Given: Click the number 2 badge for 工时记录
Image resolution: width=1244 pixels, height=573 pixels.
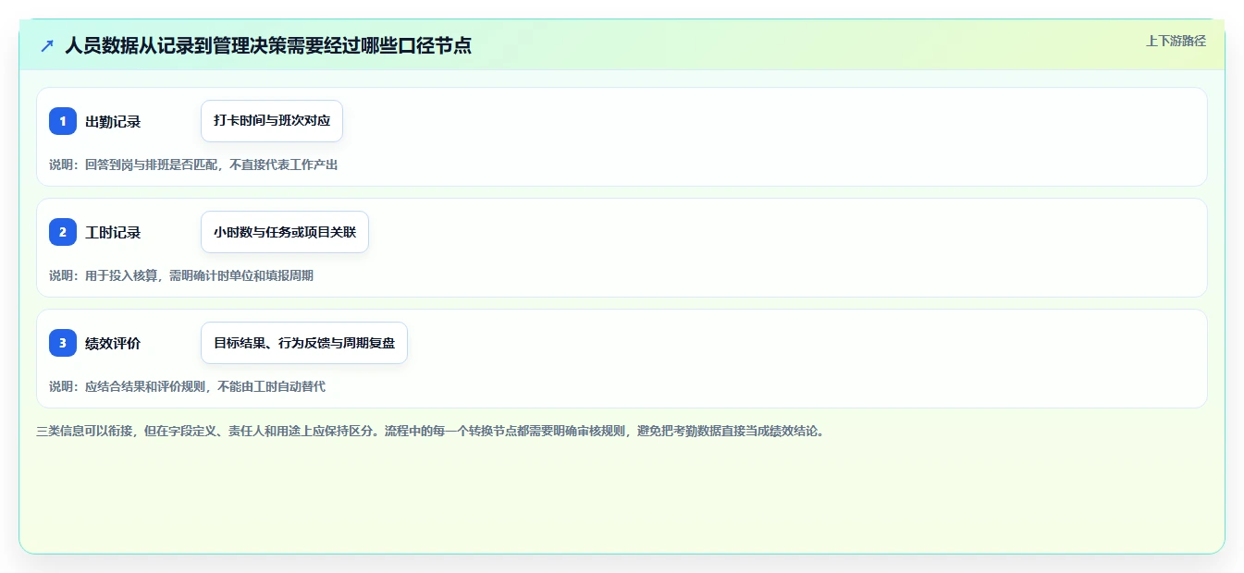Looking at the screenshot, I should click(x=63, y=232).
